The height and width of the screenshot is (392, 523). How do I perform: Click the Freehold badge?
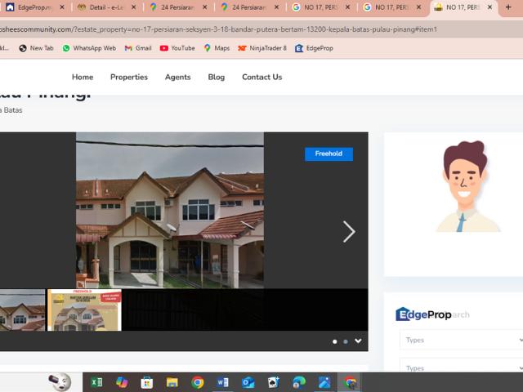(x=329, y=154)
